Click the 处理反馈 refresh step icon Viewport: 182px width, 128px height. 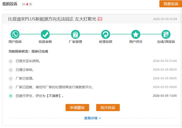[106, 34]
